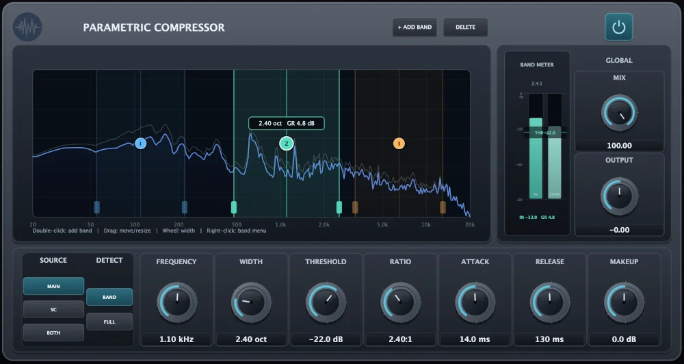Grab band 2 right edge handle
Screen dimensions: 684x364
(x=339, y=207)
